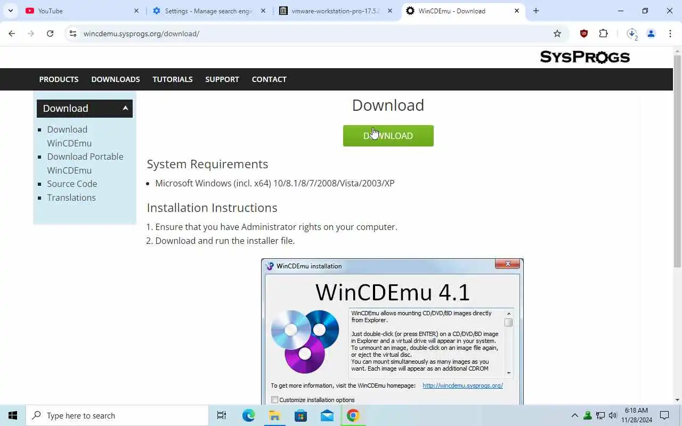Close the WinCDEmu - Download tab
Viewport: 682px width, 426px height.
click(517, 11)
